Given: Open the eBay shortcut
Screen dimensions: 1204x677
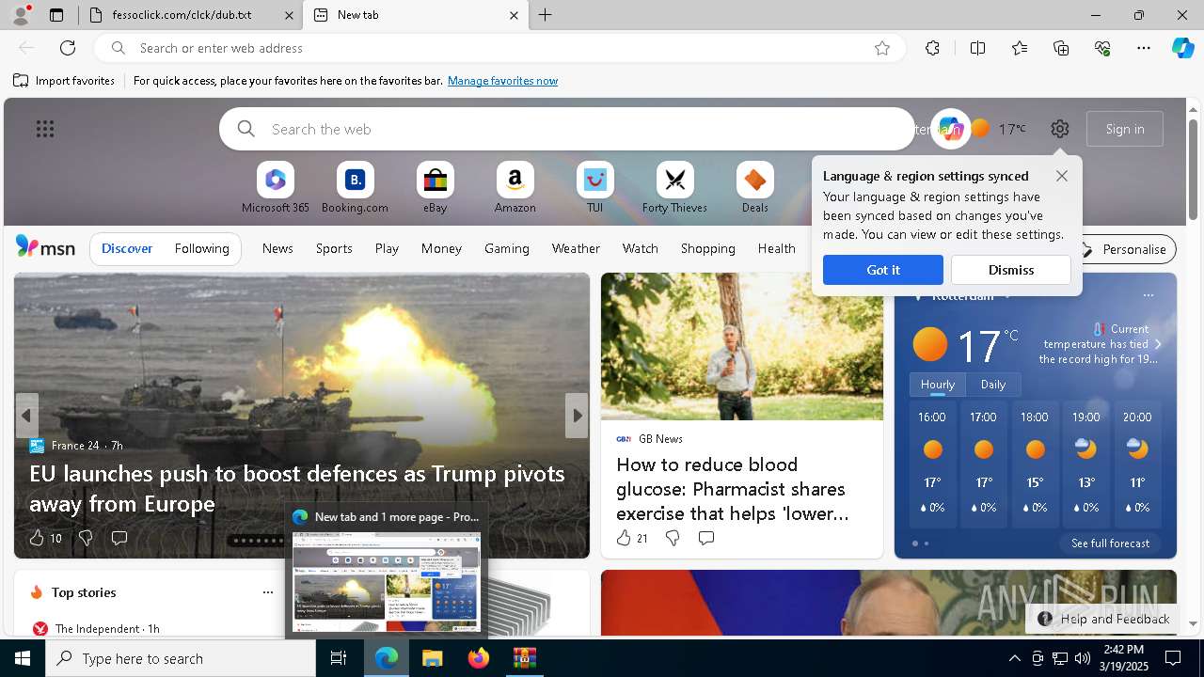Looking at the screenshot, I should pyautogui.click(x=435, y=187).
